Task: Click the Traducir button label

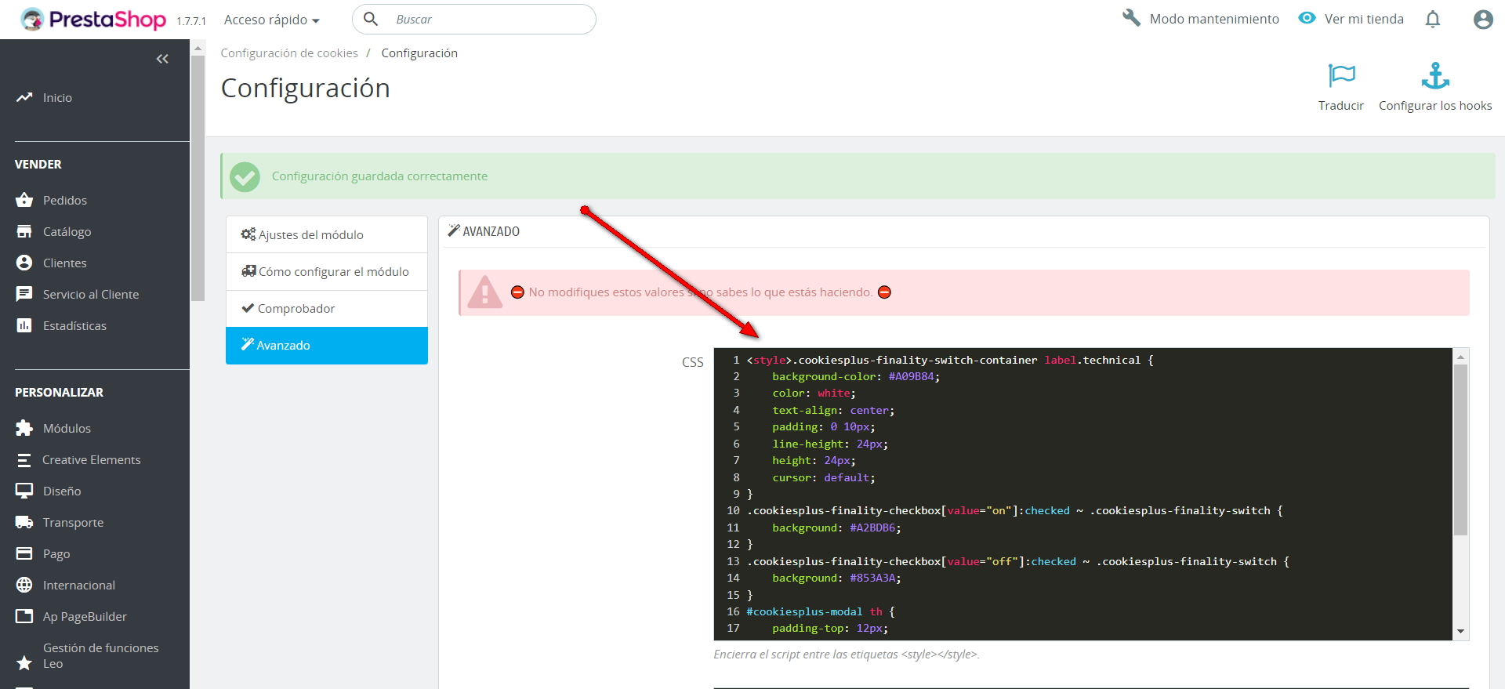Action: coord(1341,105)
